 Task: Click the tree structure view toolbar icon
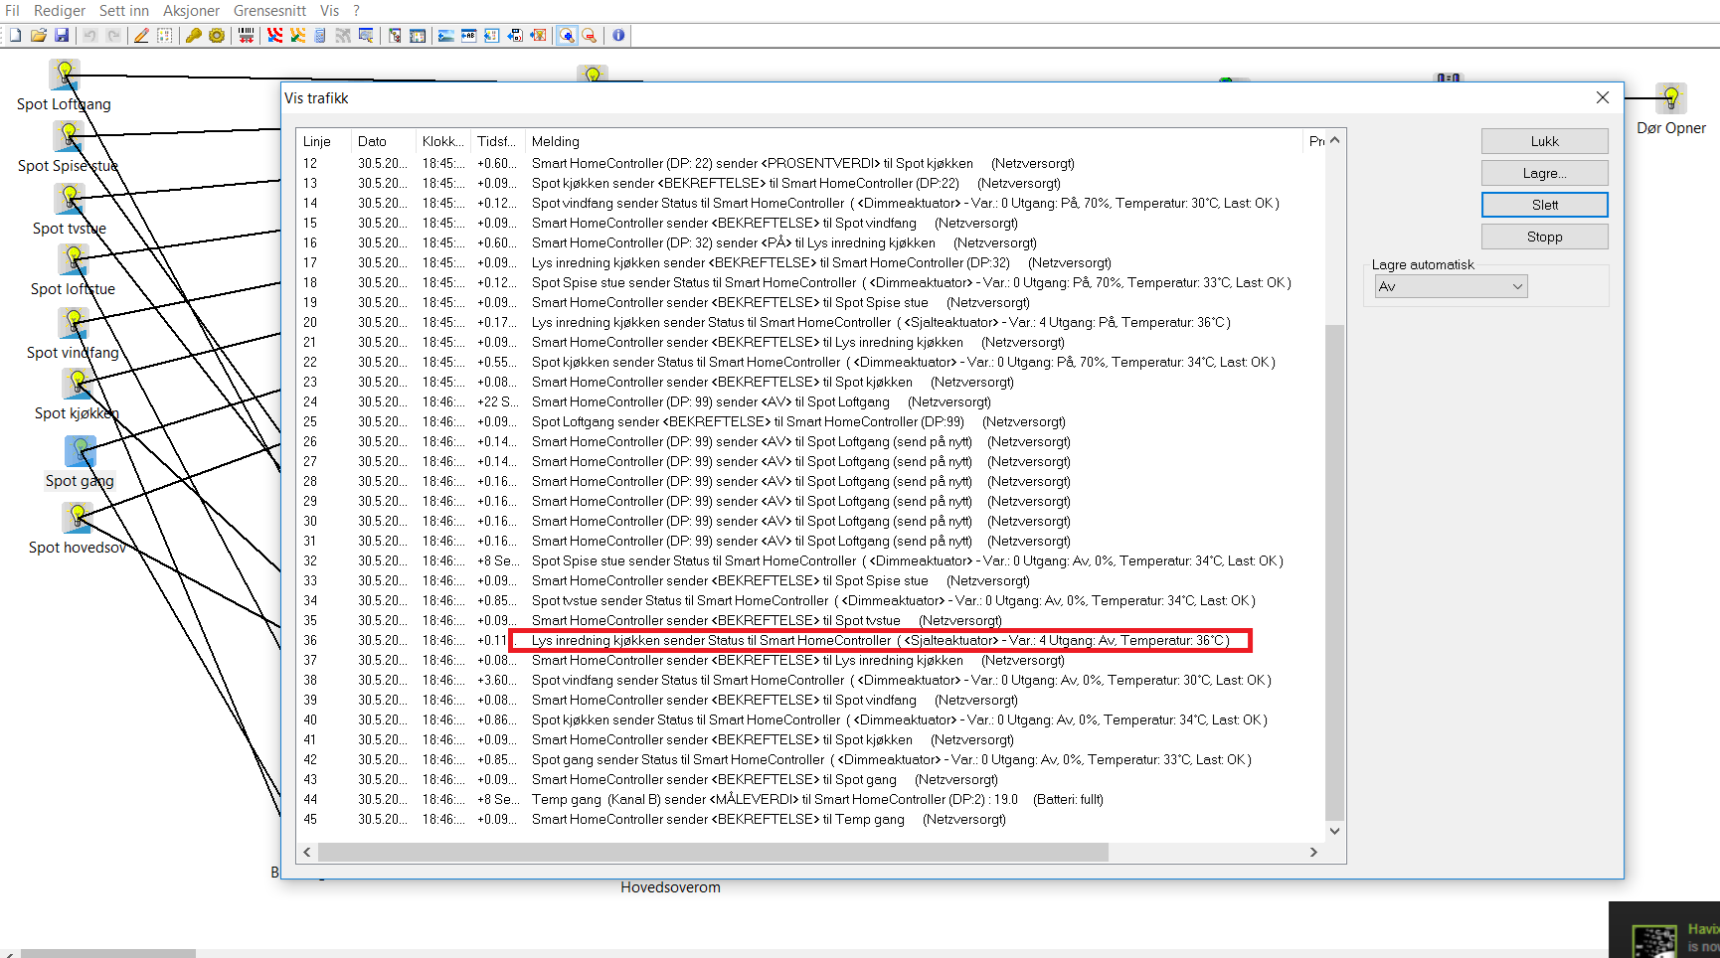[395, 36]
